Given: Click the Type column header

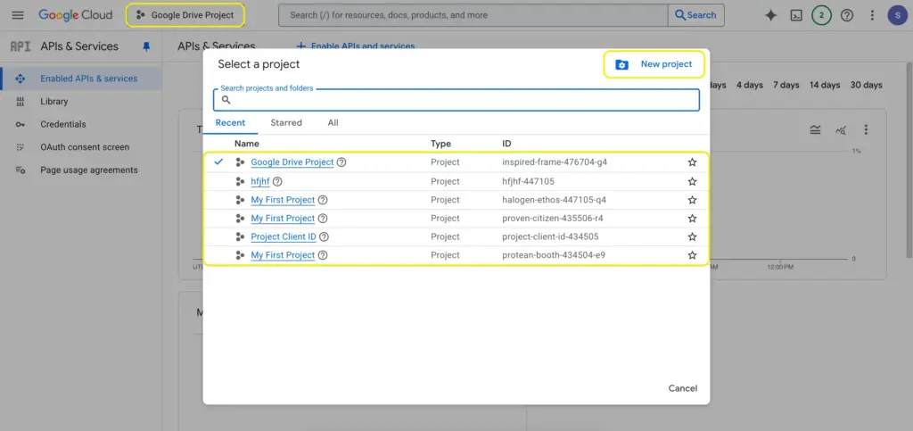Looking at the screenshot, I should click(440, 144).
